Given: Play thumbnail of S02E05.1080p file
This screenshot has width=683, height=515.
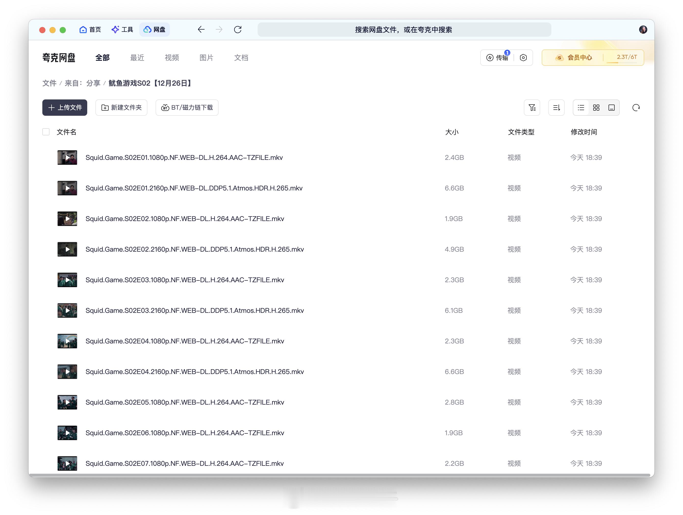Looking at the screenshot, I should [67, 402].
